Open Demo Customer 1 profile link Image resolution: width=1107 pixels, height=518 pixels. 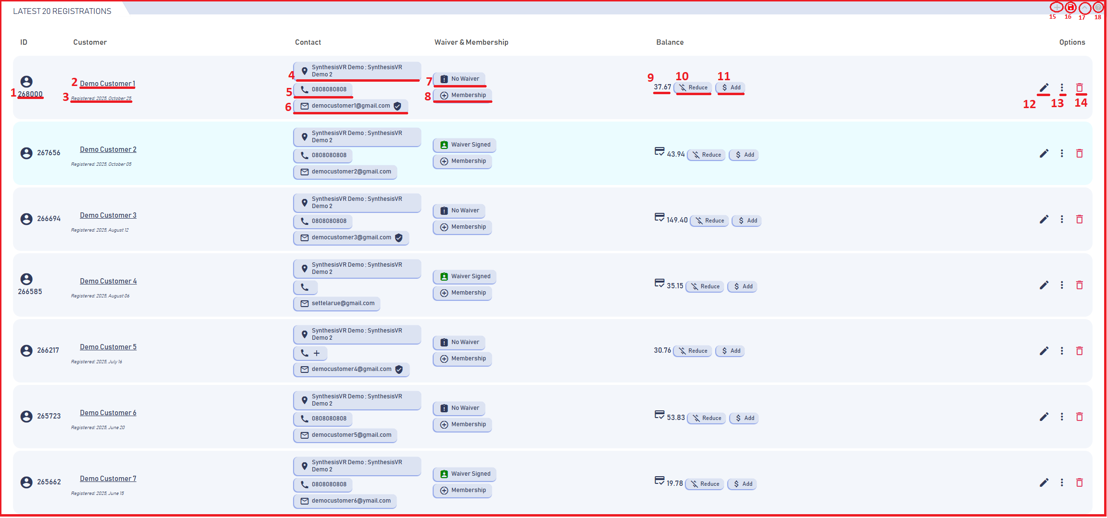(x=107, y=84)
